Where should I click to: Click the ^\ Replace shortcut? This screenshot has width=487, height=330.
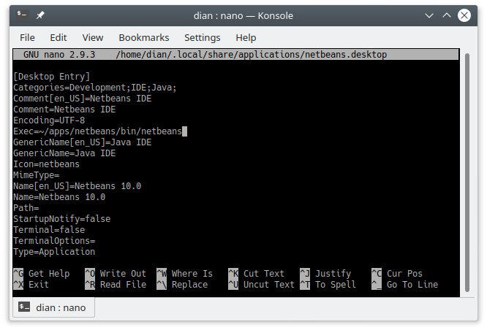click(x=182, y=285)
